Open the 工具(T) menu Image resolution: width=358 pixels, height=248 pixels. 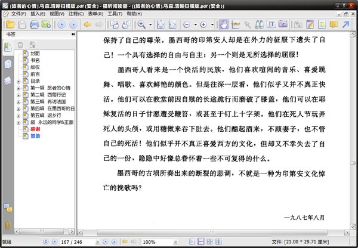(115, 14)
